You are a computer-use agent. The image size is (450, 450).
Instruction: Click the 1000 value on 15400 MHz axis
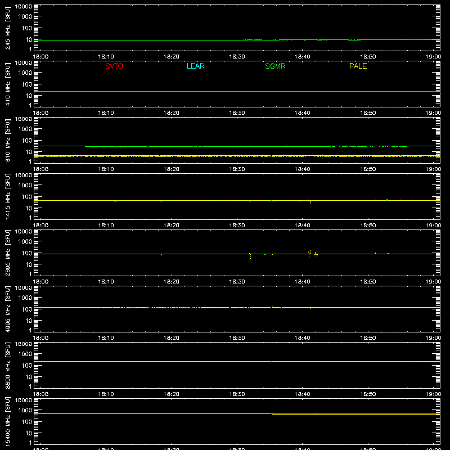[x=25, y=411]
